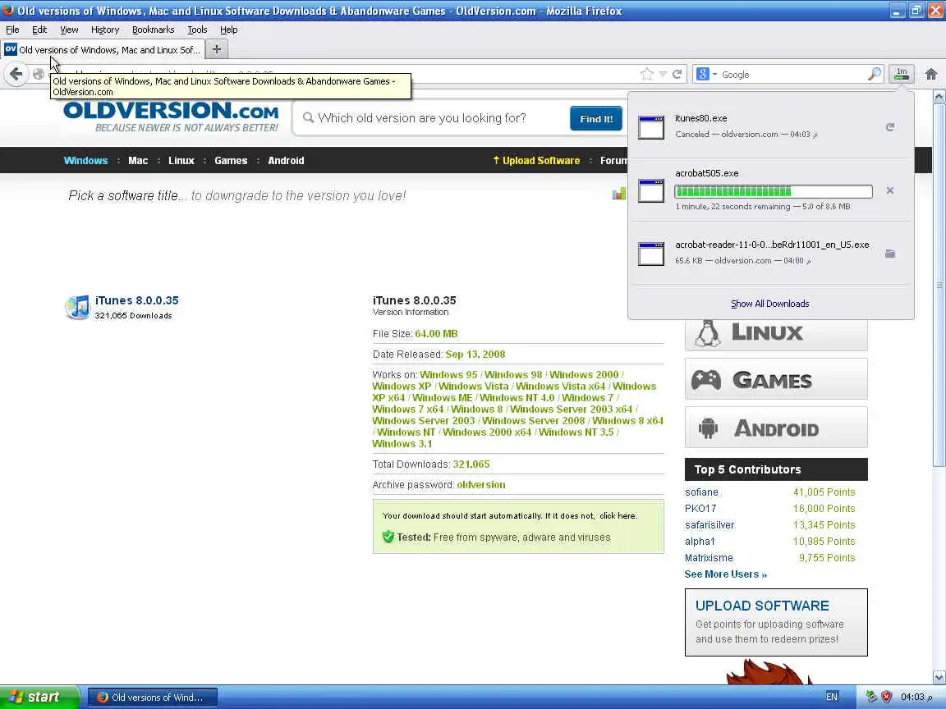Click the page scrollbar up arrow
The width and height of the screenshot is (946, 709).
coord(939,97)
